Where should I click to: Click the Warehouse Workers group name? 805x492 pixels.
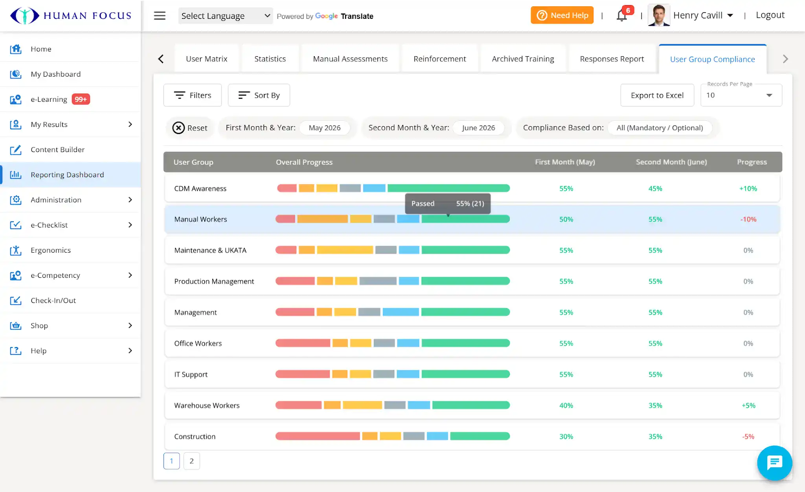[x=207, y=406]
